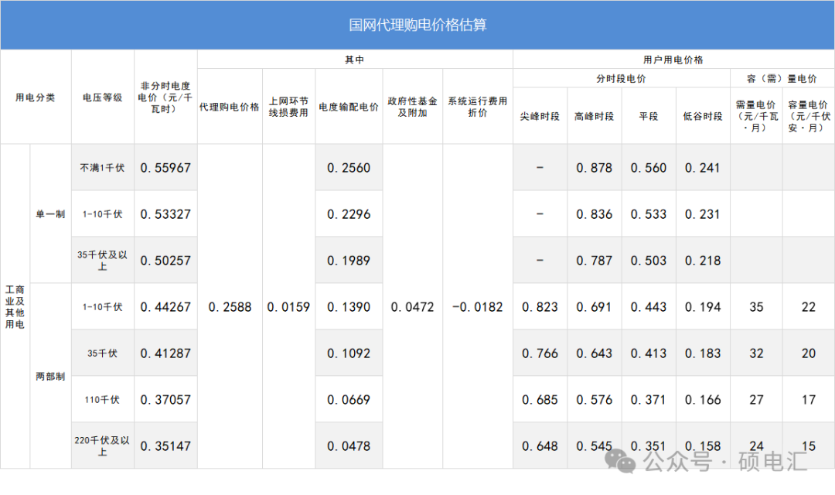Image resolution: width=835 pixels, height=495 pixels.
Task: Click the 110千伏 voltage level cell
Action: 103,400
